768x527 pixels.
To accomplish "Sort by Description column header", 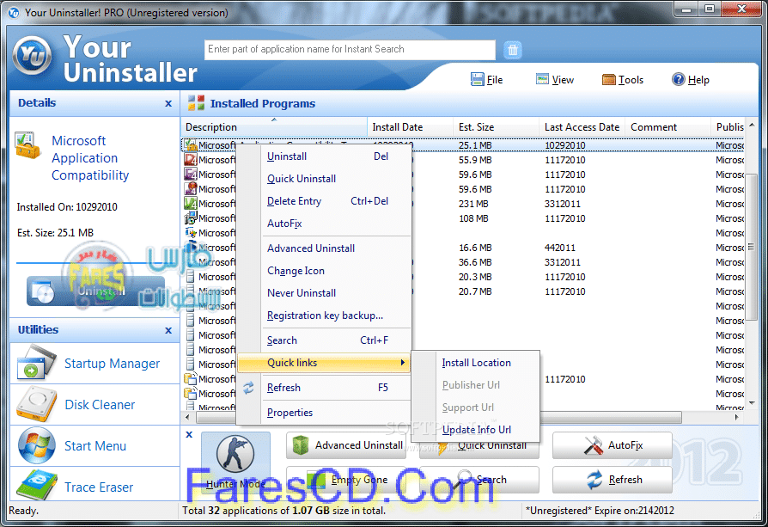I will (274, 127).
